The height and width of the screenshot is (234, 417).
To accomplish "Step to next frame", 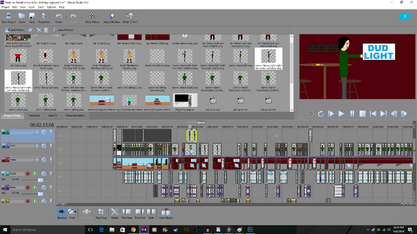I will [404, 114].
